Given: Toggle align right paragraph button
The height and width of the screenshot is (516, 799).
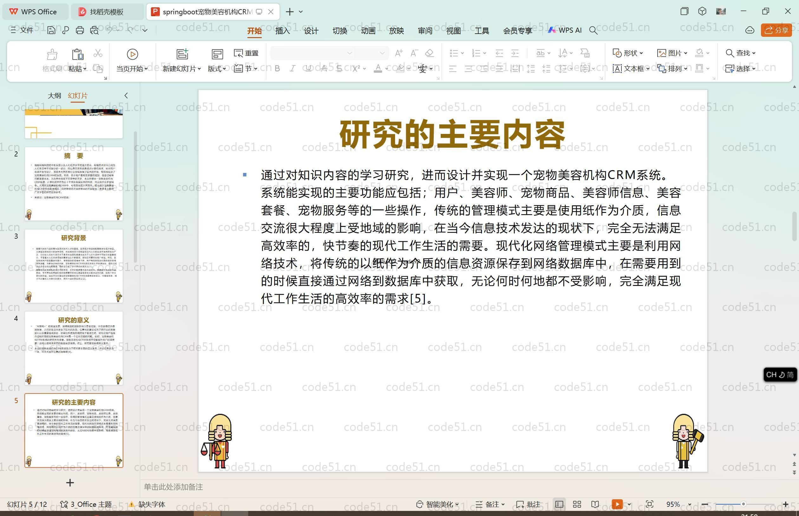Looking at the screenshot, I should point(484,69).
